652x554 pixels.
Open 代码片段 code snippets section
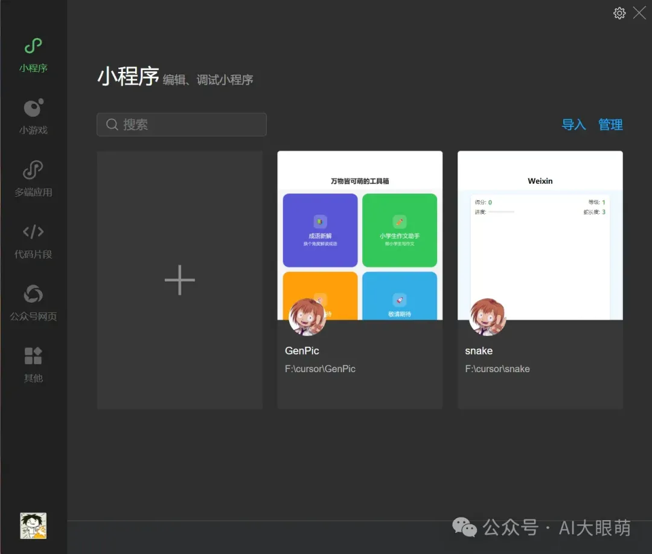(x=33, y=232)
